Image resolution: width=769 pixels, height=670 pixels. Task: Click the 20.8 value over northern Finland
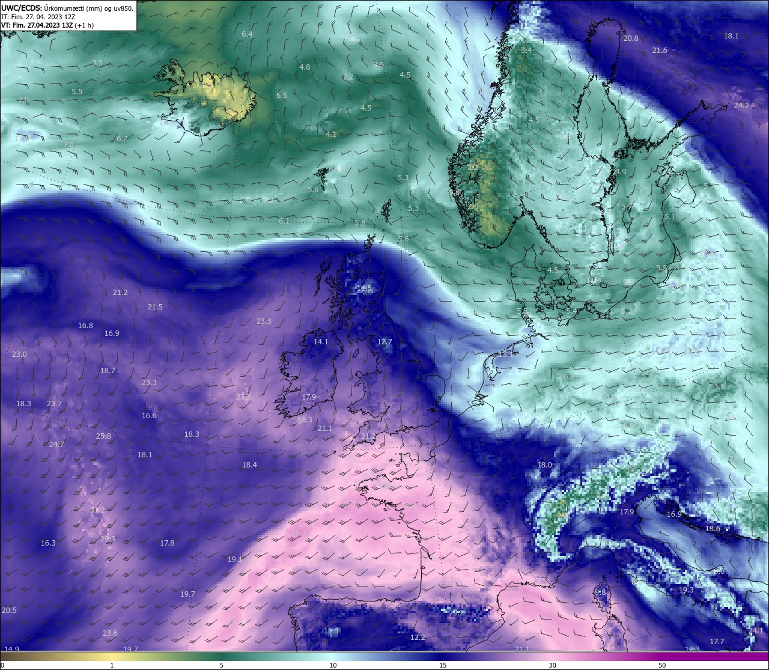(631, 38)
